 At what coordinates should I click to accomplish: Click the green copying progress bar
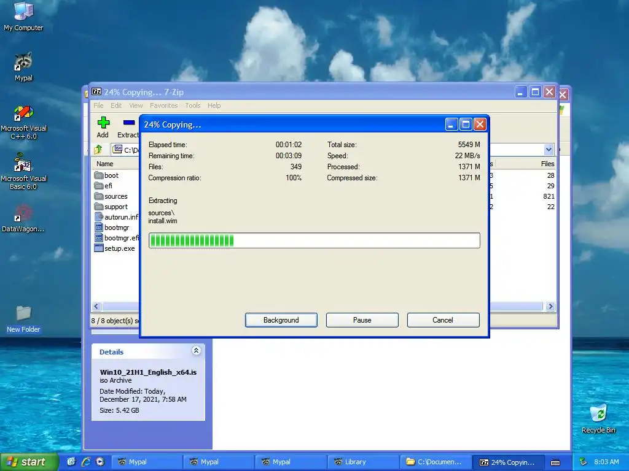[x=314, y=240]
